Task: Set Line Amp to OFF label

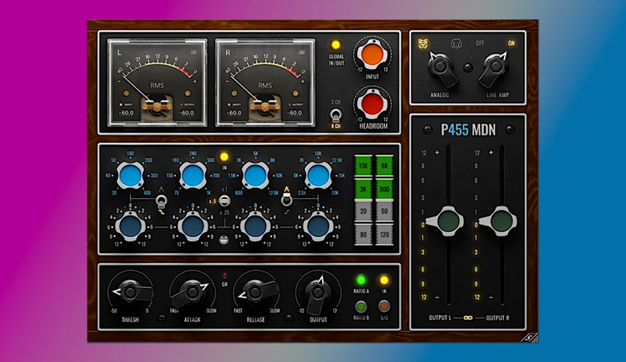Action: [x=480, y=43]
